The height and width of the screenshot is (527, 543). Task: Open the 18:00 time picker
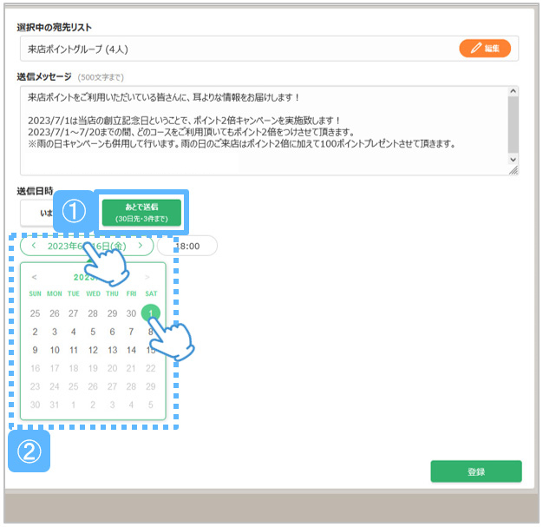point(187,247)
